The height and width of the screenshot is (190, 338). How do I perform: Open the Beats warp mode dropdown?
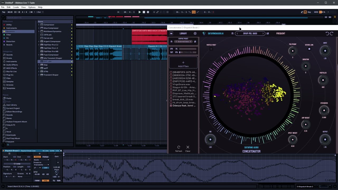tap(41, 160)
